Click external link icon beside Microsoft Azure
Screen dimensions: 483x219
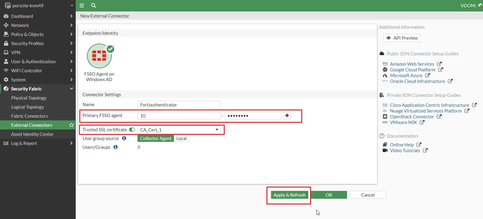pos(428,75)
